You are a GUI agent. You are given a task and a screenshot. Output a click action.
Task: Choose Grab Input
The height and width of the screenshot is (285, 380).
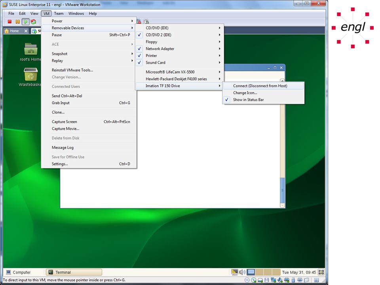click(x=89, y=103)
